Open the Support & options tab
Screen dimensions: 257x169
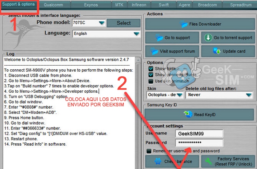click(18, 5)
